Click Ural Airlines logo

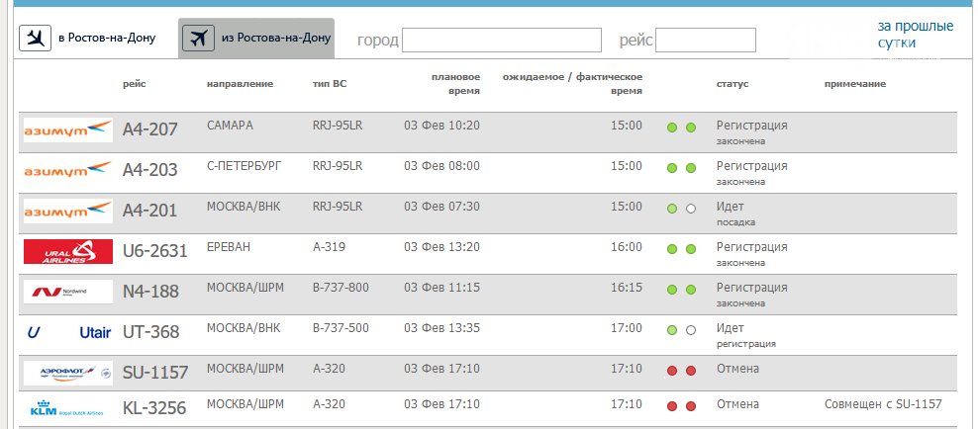(68, 252)
